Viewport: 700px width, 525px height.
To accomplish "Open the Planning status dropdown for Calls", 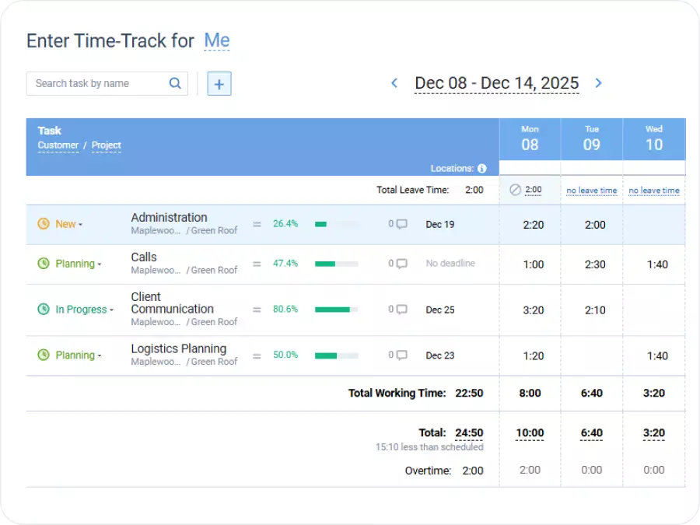I will (74, 264).
